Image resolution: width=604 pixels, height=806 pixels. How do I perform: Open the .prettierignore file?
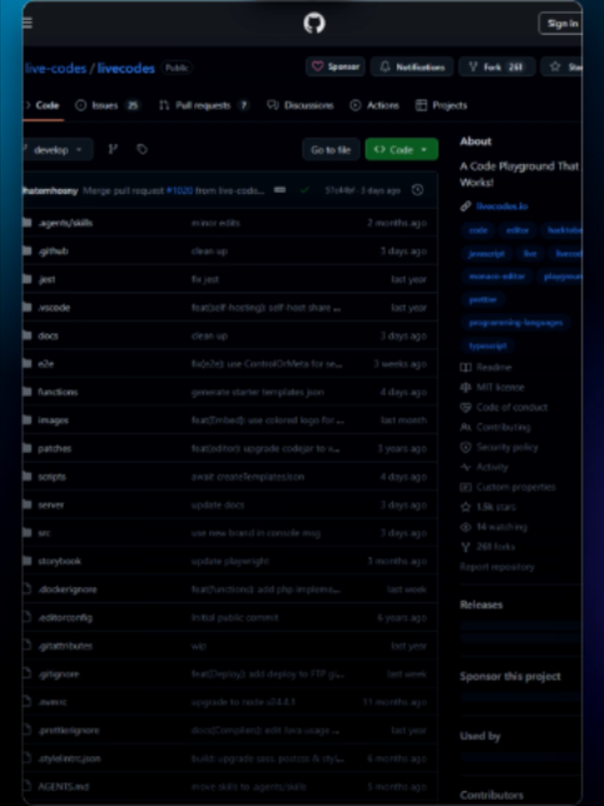(x=69, y=730)
